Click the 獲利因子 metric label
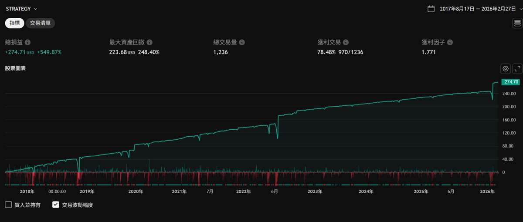The width and height of the screenshot is (523, 222). [433, 43]
